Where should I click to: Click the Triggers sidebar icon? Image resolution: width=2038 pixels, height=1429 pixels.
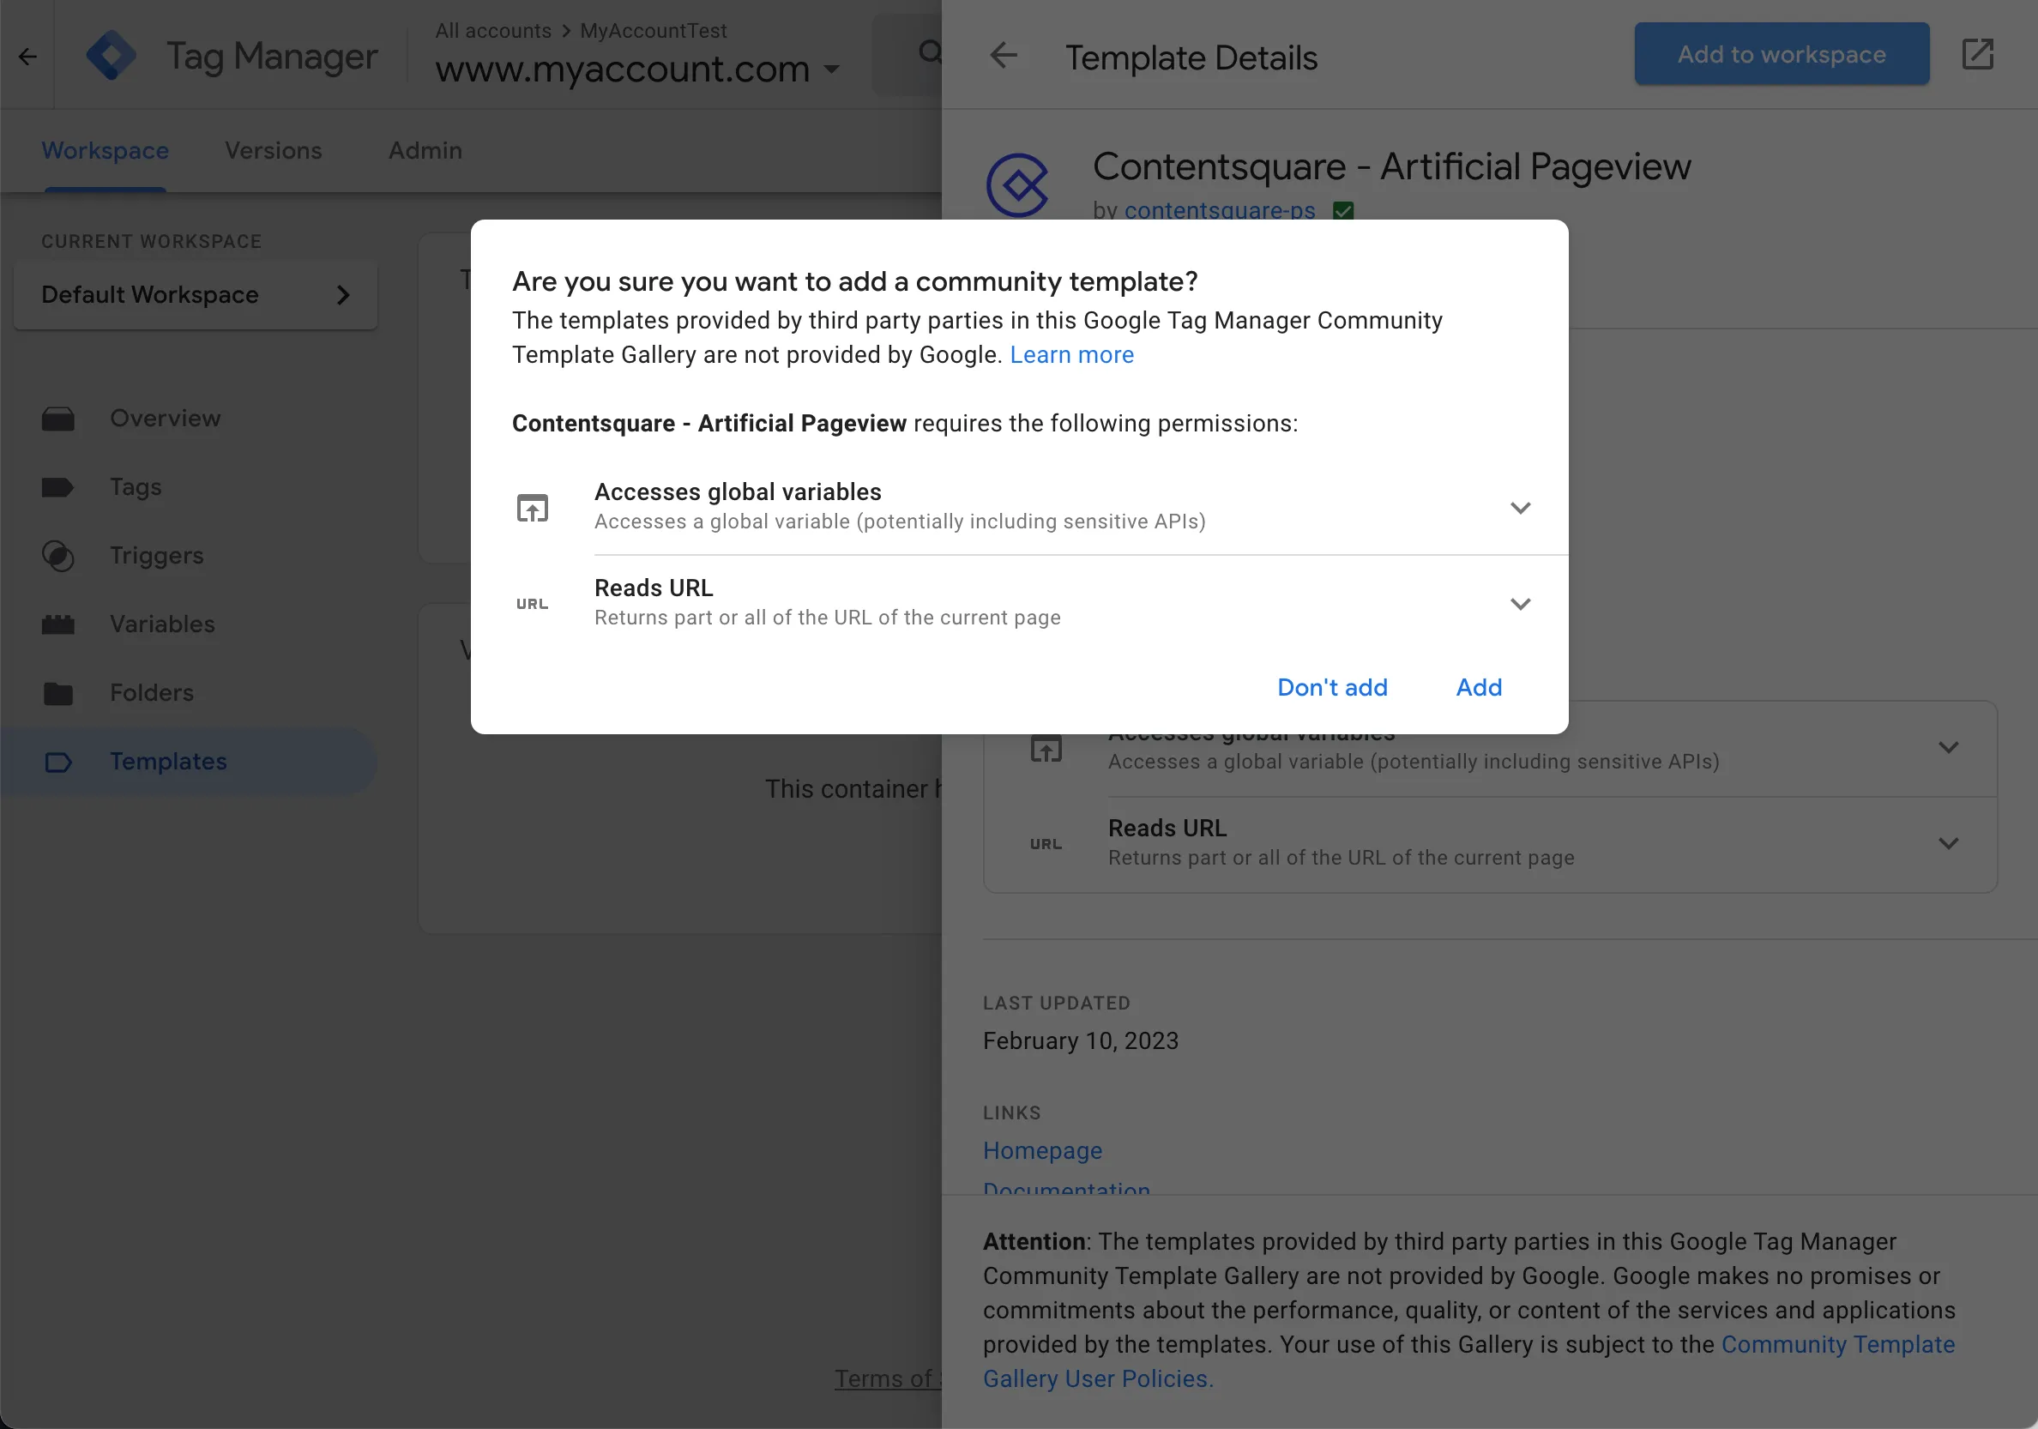point(57,556)
